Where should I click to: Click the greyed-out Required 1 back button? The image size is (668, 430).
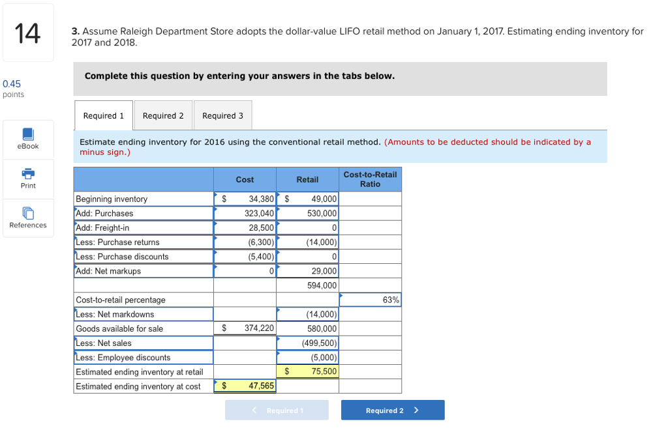[x=281, y=410]
